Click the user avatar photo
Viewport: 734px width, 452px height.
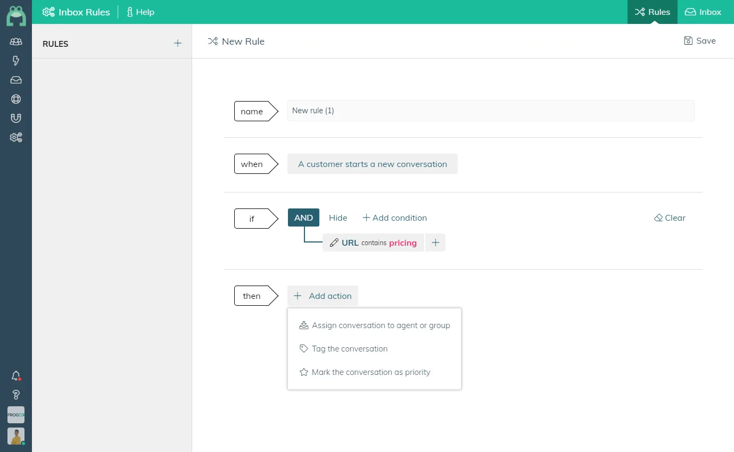[16, 436]
